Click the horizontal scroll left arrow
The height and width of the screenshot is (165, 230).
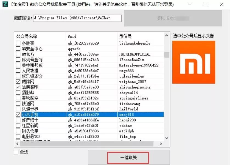(17, 144)
